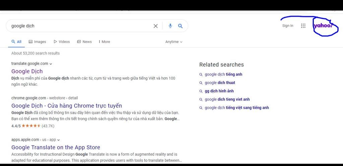Switch to the Images tab

coord(37,42)
